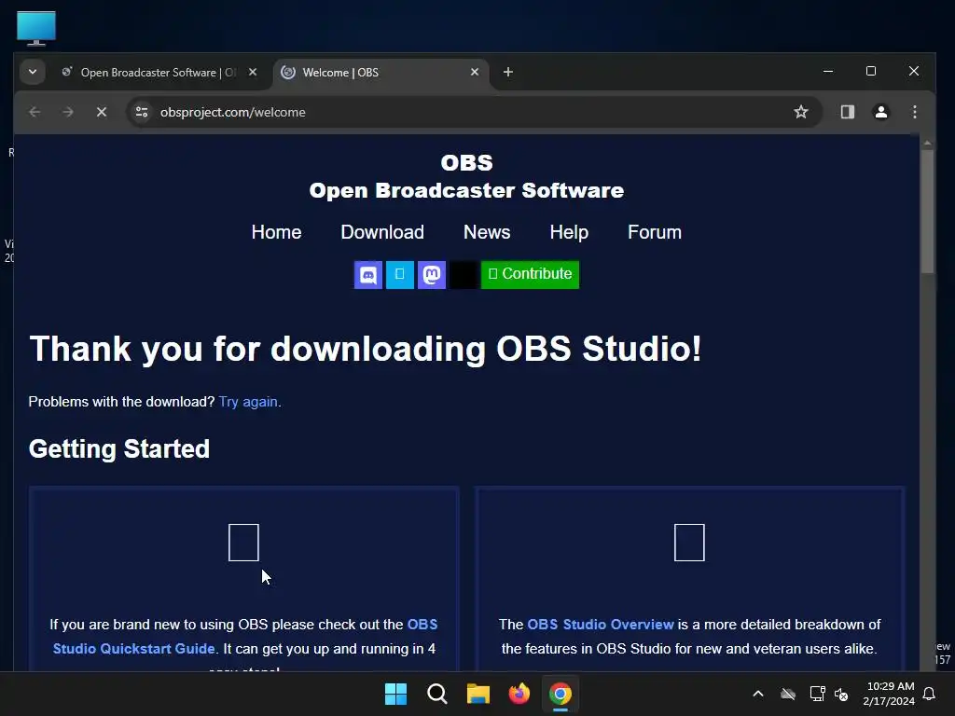This screenshot has height=716, width=955.
Task: Open the clock showing 10:29 AM
Action: click(x=889, y=694)
